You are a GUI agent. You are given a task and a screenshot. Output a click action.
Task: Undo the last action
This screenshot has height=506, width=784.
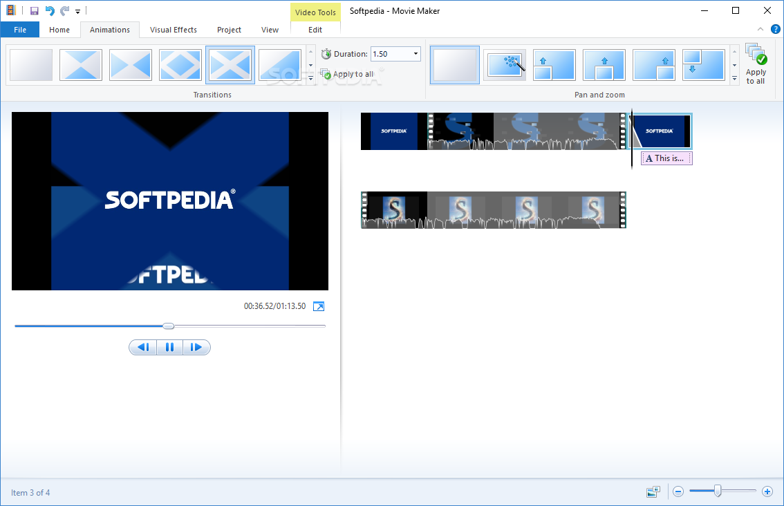[50, 10]
